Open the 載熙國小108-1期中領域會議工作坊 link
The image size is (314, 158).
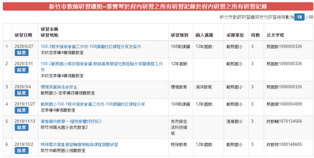[x=93, y=104]
